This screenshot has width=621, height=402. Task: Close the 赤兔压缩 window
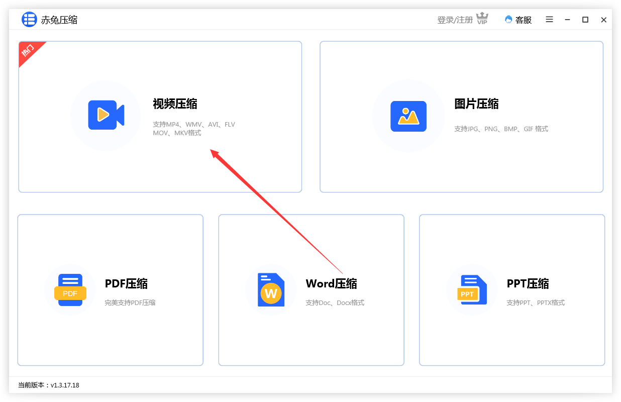coord(604,20)
